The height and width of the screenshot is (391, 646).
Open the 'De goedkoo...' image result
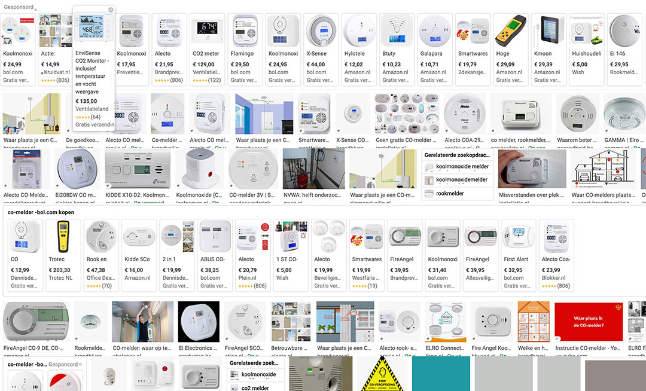(x=83, y=140)
